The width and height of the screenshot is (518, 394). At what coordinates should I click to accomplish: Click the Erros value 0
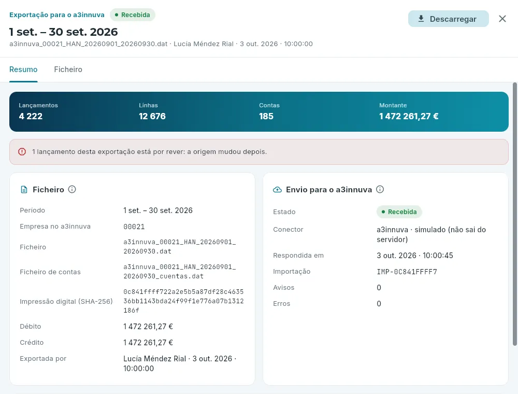(x=379, y=304)
